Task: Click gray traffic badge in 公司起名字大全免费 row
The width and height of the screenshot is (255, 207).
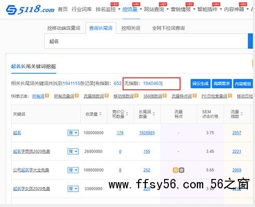Action: pos(181,170)
